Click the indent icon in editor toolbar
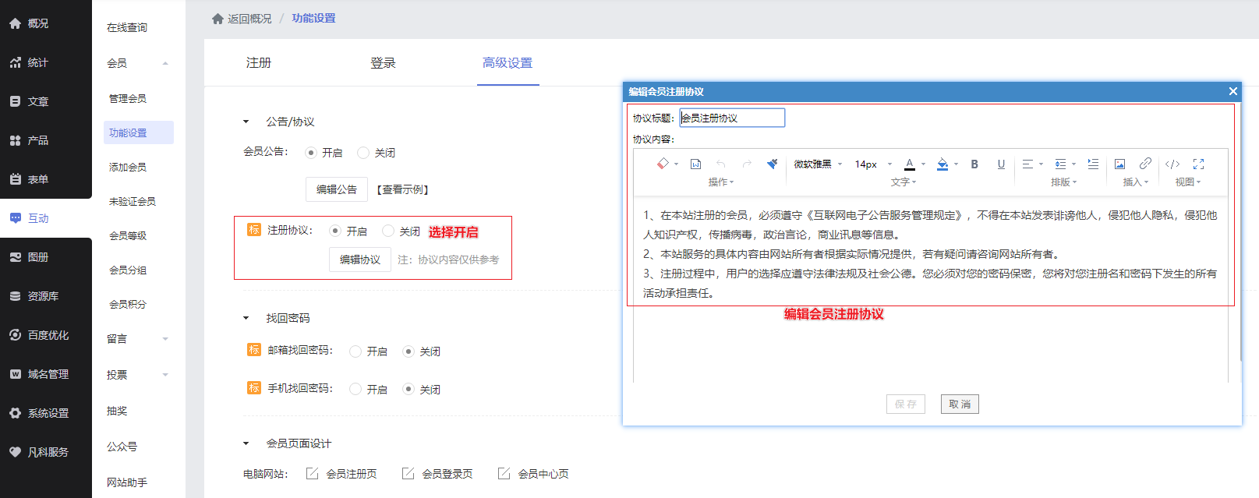The width and height of the screenshot is (1259, 498). 1093,164
